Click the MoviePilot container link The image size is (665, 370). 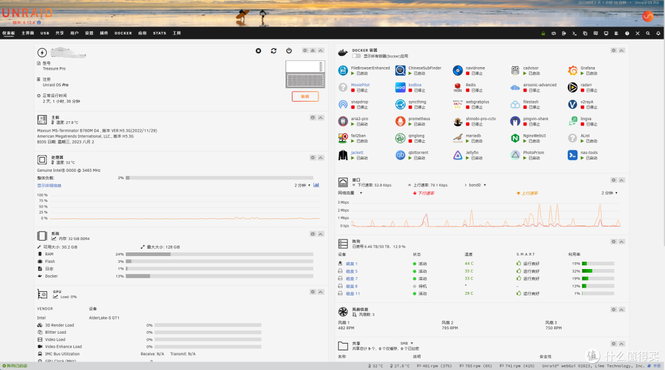point(360,85)
